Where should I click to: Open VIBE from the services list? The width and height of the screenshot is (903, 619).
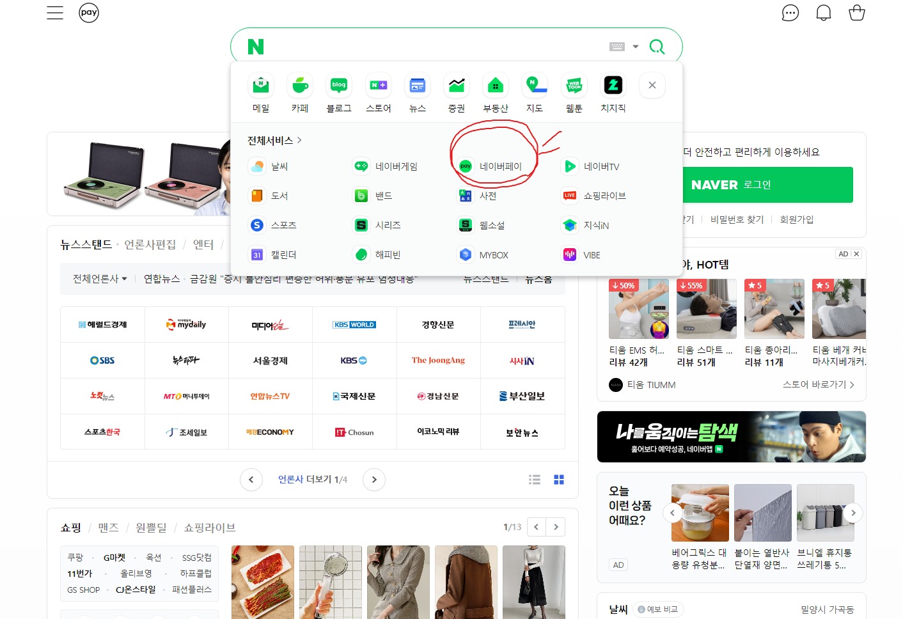[x=581, y=255]
